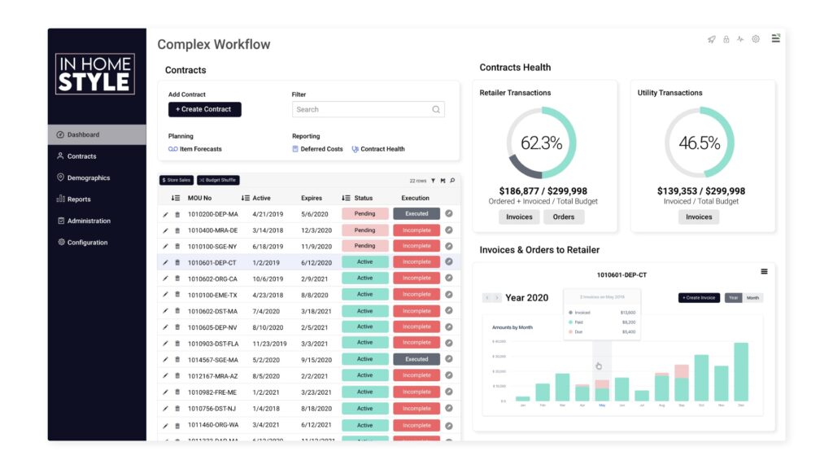Click the Pending status for 1010400-MRA-DE
833x469 pixels.
tap(365, 230)
